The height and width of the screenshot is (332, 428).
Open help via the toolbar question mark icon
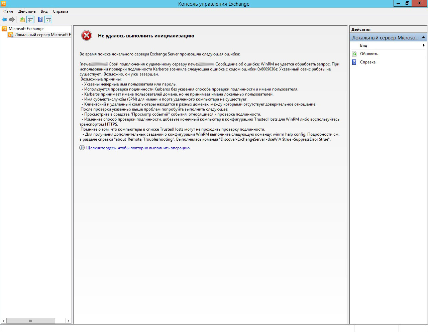click(40, 20)
